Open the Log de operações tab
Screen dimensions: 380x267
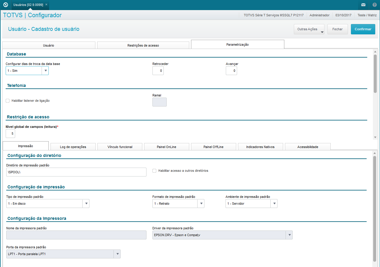tap(73, 147)
